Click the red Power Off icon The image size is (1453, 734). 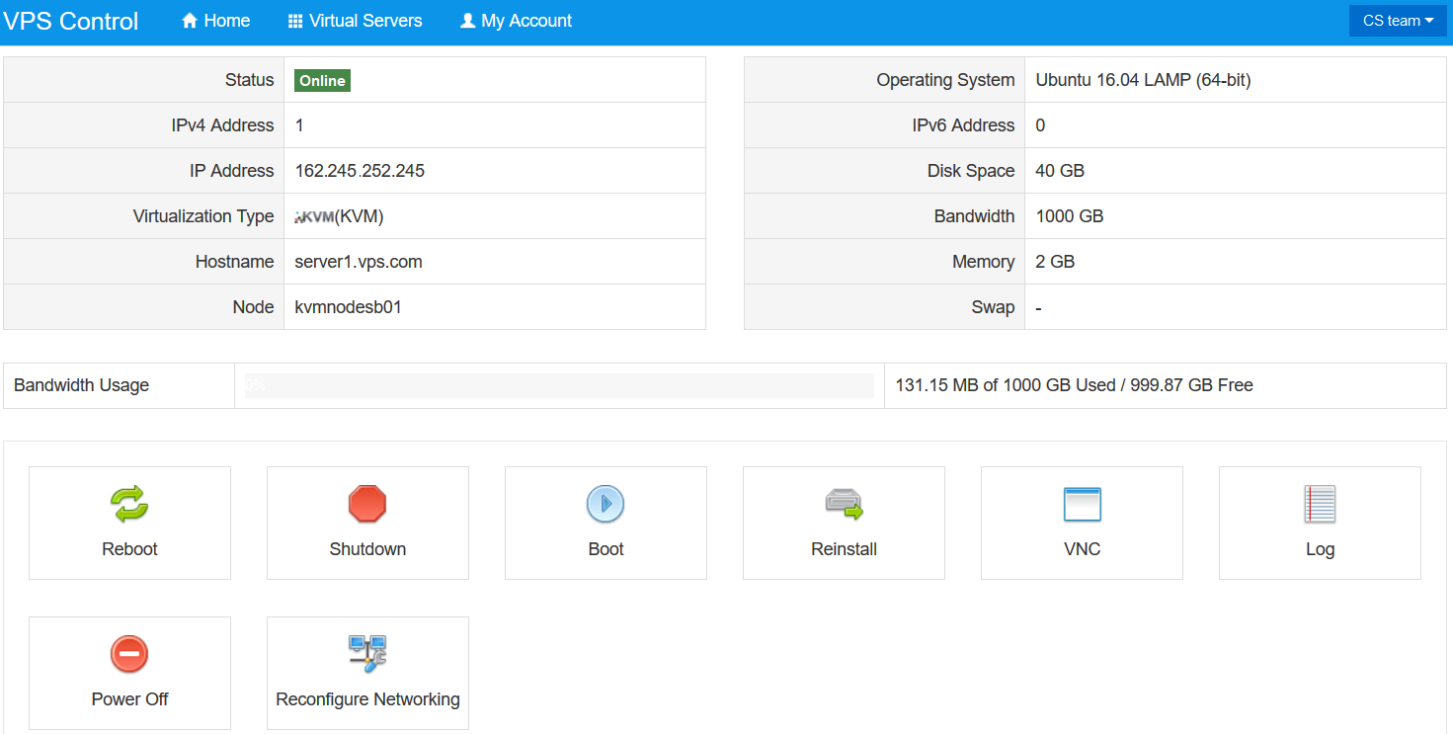pos(129,654)
